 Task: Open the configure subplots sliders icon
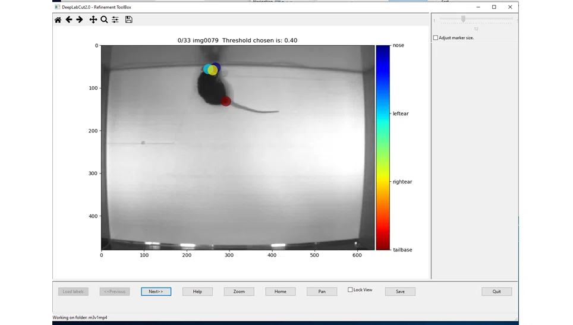click(x=115, y=20)
